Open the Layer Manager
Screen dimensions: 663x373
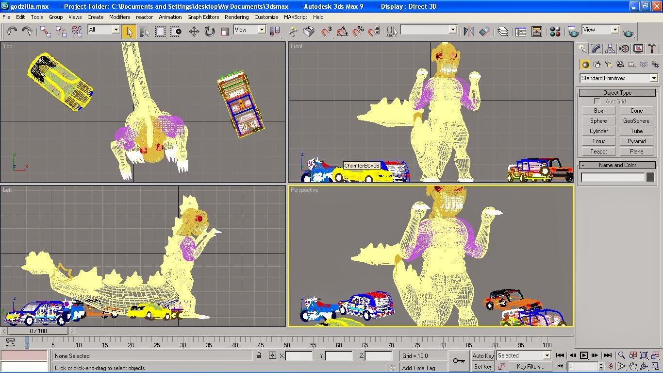click(x=503, y=32)
